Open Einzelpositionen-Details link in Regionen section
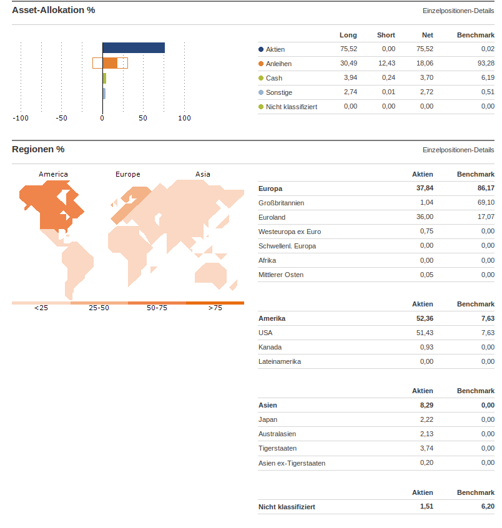502x528 pixels. tap(458, 150)
